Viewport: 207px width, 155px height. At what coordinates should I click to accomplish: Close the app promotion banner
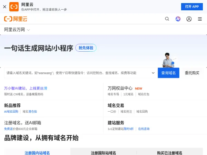tap(4, 7)
